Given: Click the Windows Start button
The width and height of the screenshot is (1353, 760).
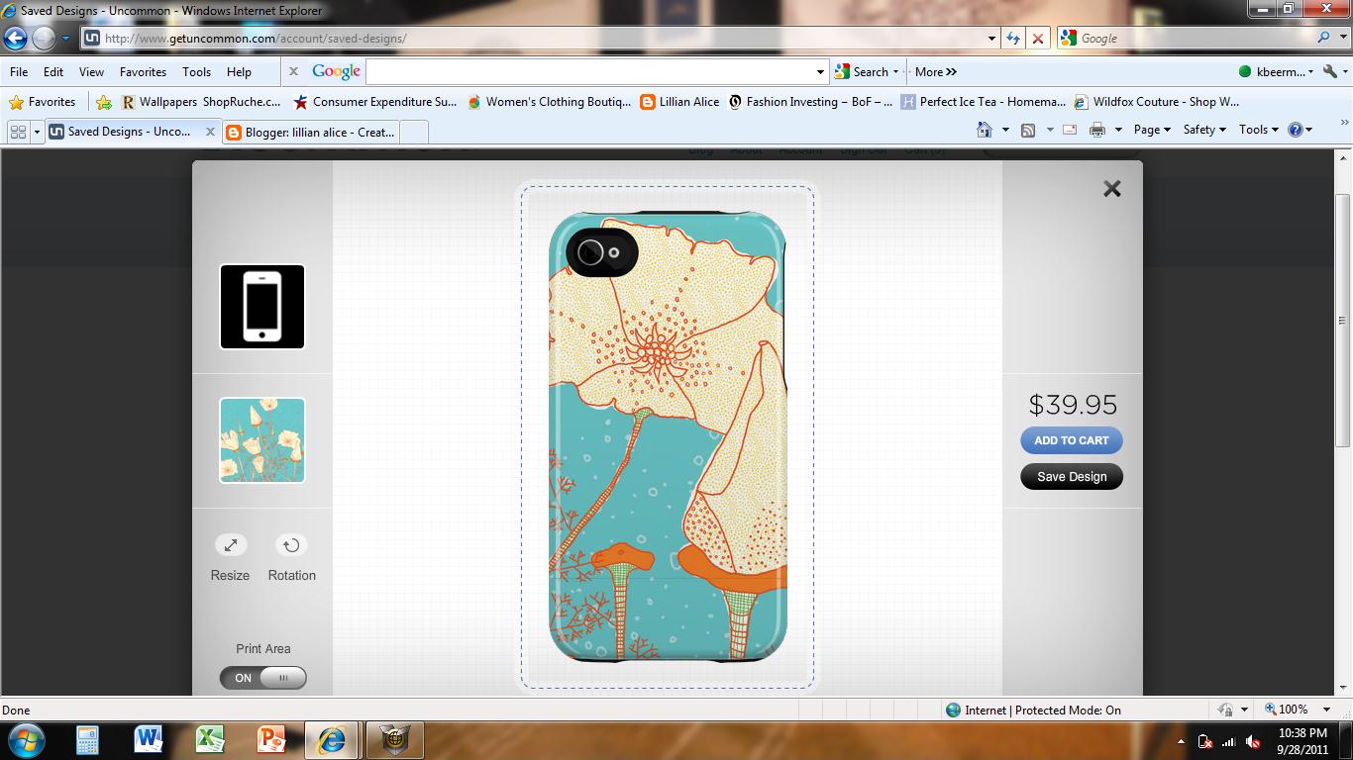Looking at the screenshot, I should coord(26,740).
